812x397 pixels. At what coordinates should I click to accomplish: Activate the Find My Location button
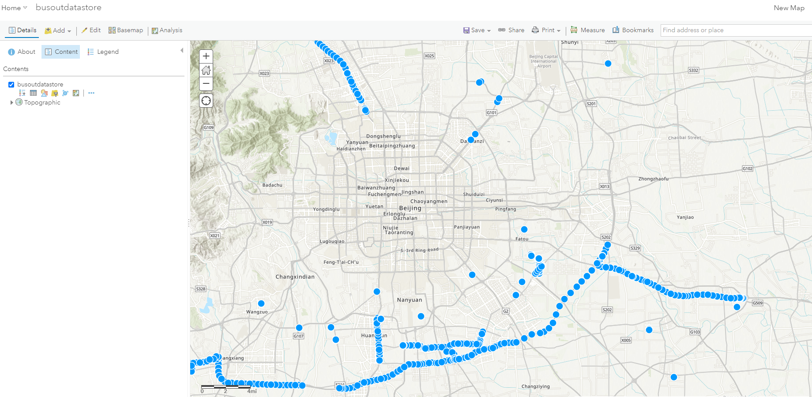(206, 101)
